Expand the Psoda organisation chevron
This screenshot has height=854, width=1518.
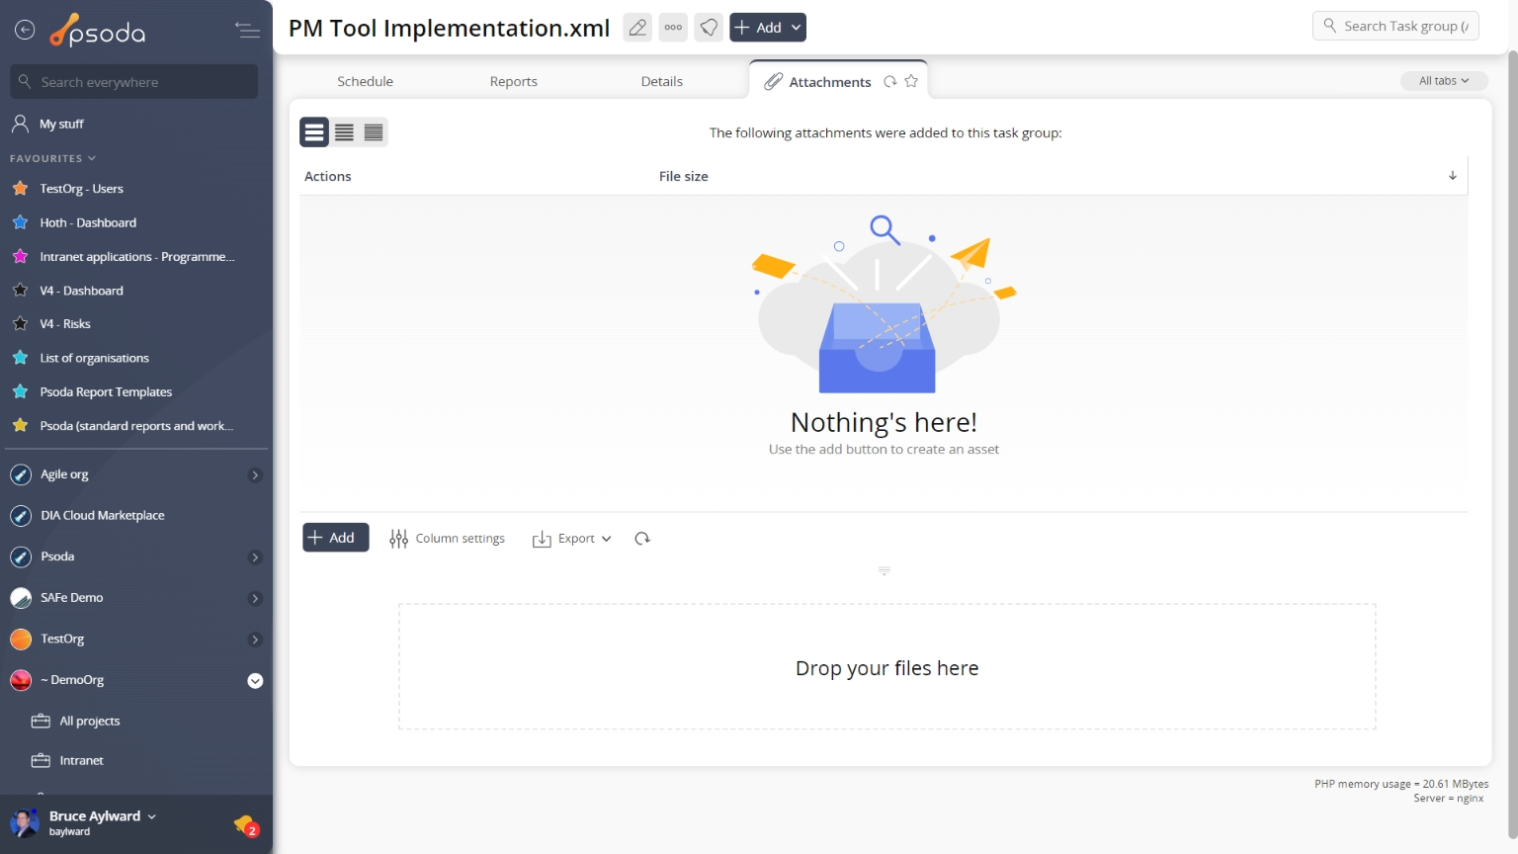coord(255,557)
